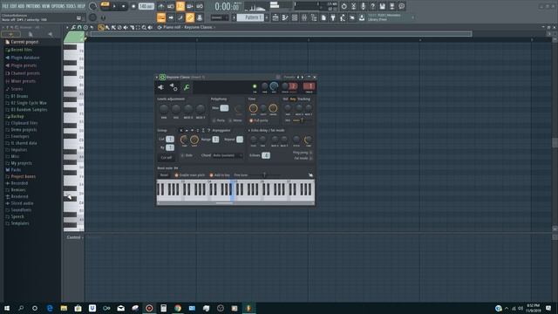Image resolution: width=558 pixels, height=314 pixels.
Task: Open the piano roll wrench tools menu
Action: [73, 27]
